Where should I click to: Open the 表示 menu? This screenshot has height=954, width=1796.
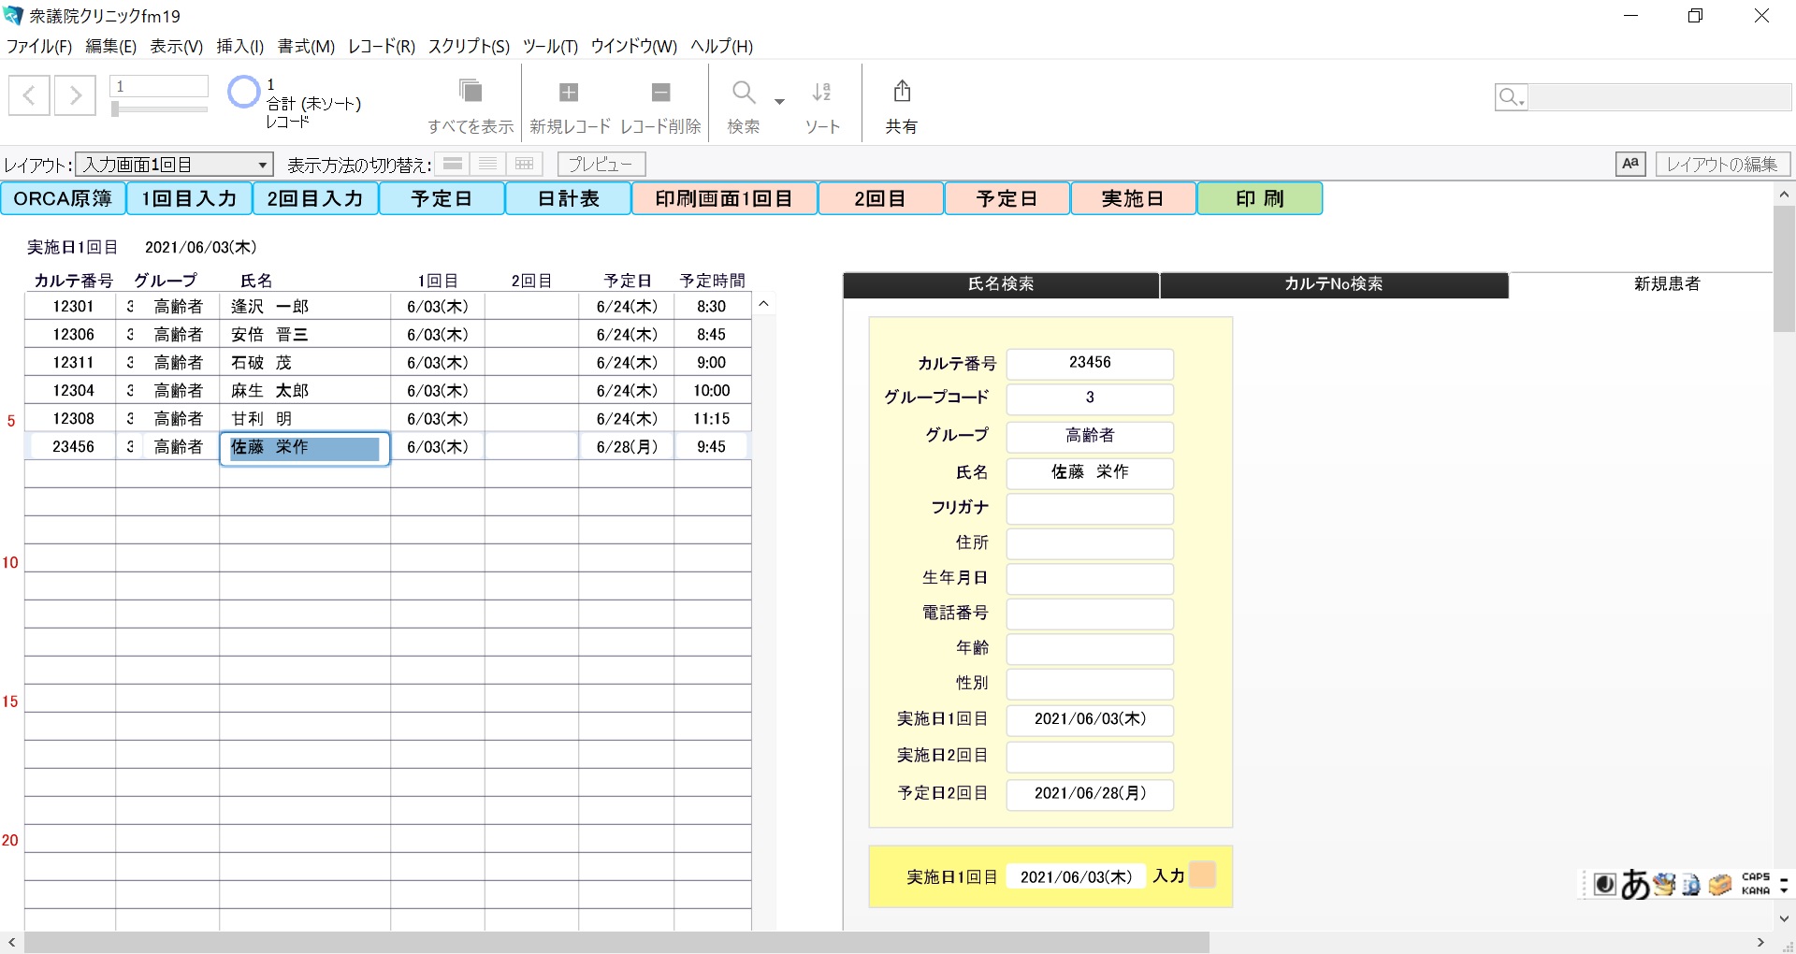pos(176,46)
